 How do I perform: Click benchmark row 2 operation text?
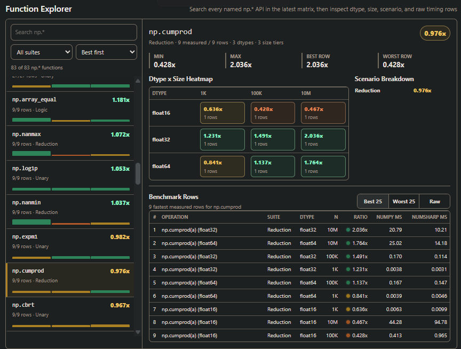[189, 243]
